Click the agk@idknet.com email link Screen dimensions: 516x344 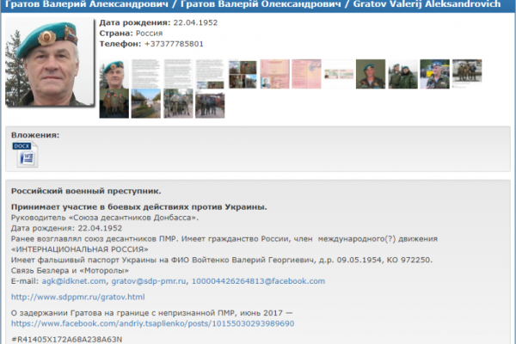pos(74,281)
